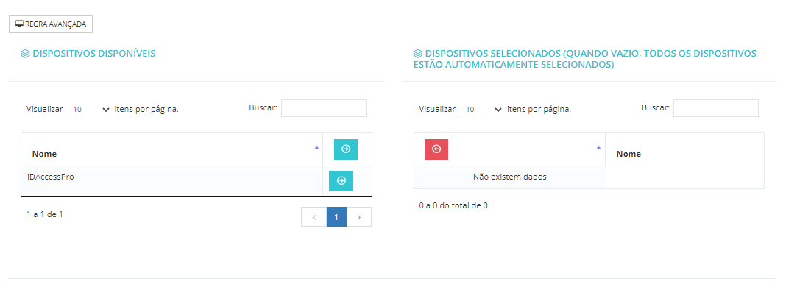Click the sort triangle in the available devices Nome column
786x282 pixels.
coord(316,147)
